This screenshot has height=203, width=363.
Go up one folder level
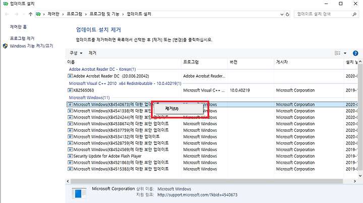(x=30, y=14)
